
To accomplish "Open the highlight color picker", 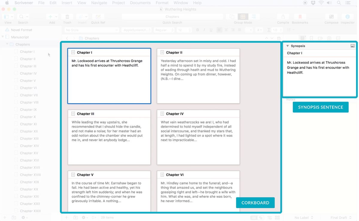I will [x=259, y=30].
